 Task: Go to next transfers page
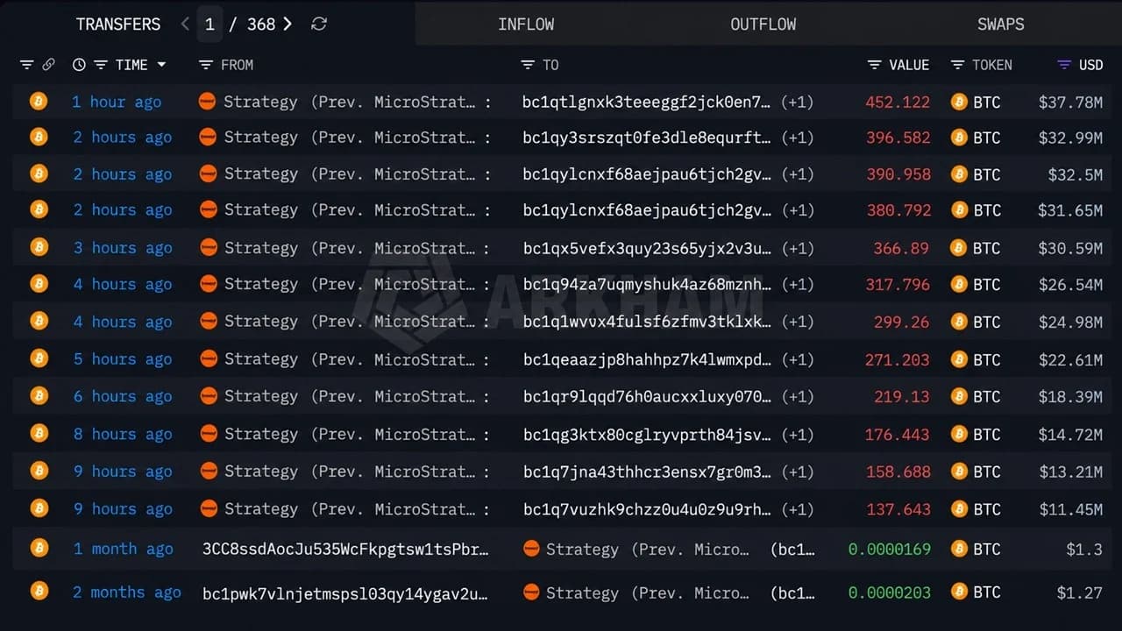pyautogui.click(x=288, y=25)
